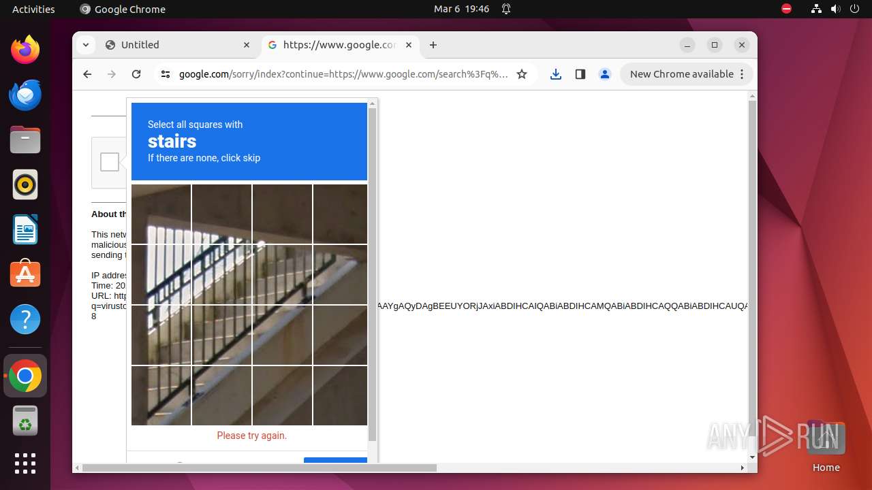Viewport: 872px width, 490px height.
Task: Click the red do-not-disturb indicator in the top bar
Action: [x=787, y=9]
